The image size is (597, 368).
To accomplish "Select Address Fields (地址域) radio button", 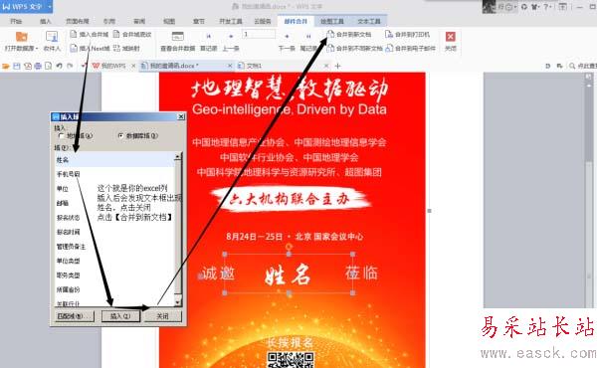I will pyautogui.click(x=61, y=136).
